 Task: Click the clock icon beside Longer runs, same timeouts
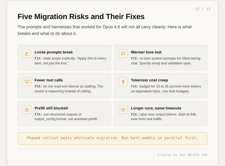[123, 110]
